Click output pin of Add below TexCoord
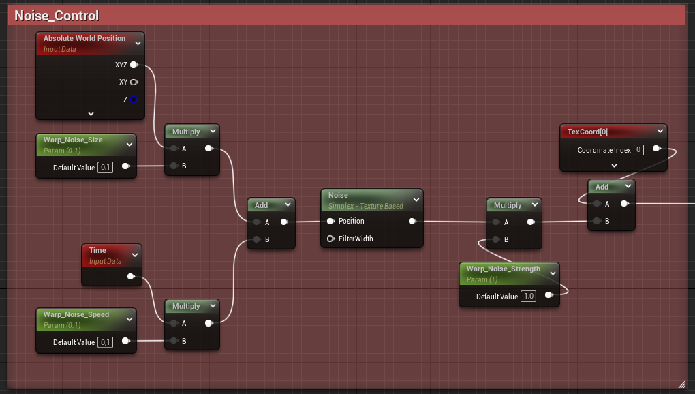The height and width of the screenshot is (394, 695). pos(625,204)
